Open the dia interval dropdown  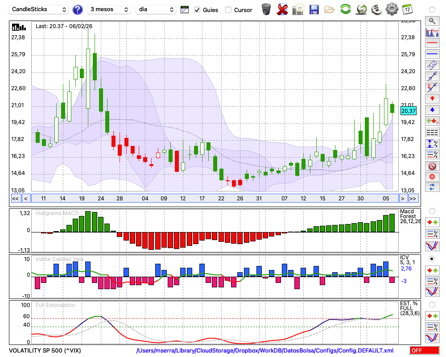[156, 9]
